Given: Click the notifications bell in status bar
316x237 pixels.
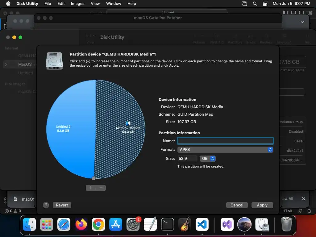Looking at the screenshot, I should pyautogui.click(x=309, y=211).
